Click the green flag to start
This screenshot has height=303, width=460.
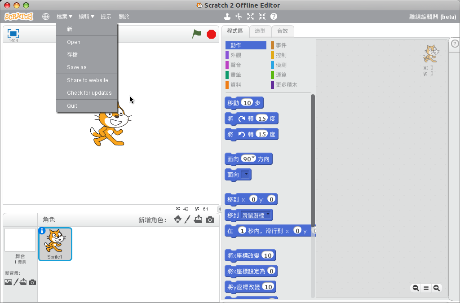click(197, 34)
